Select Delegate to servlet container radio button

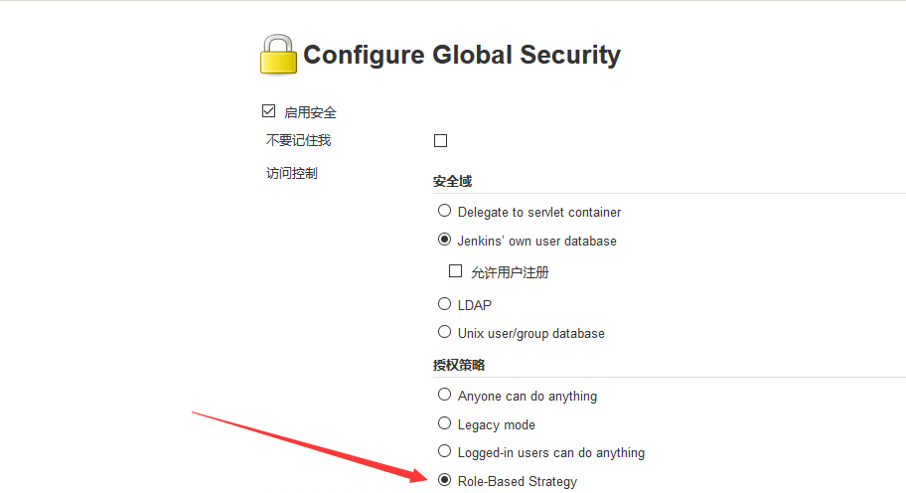tap(445, 211)
